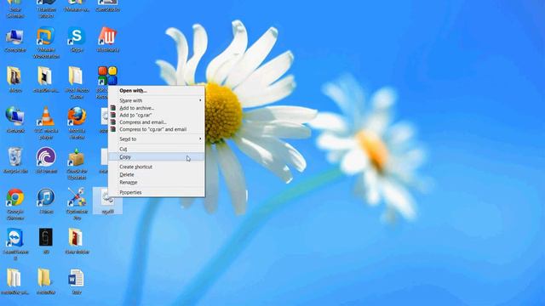The height and width of the screenshot is (306, 545).
Task: Select the Recycle Bin icon
Action: click(14, 156)
